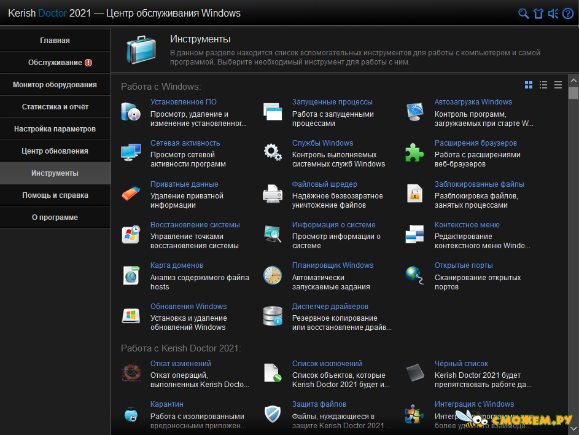This screenshot has width=579, height=435.
Task: Go to Монитор оборудования section
Action: pos(55,85)
